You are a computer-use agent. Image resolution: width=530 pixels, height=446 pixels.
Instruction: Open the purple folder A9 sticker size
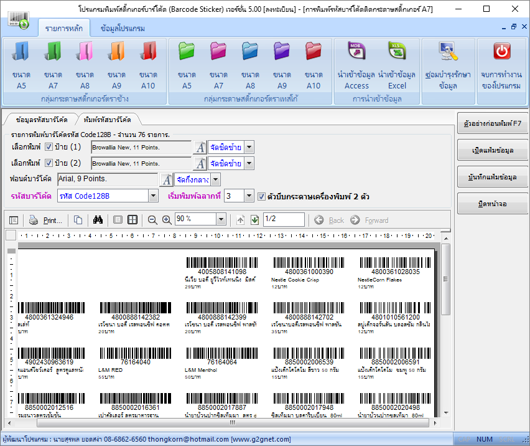click(x=282, y=65)
